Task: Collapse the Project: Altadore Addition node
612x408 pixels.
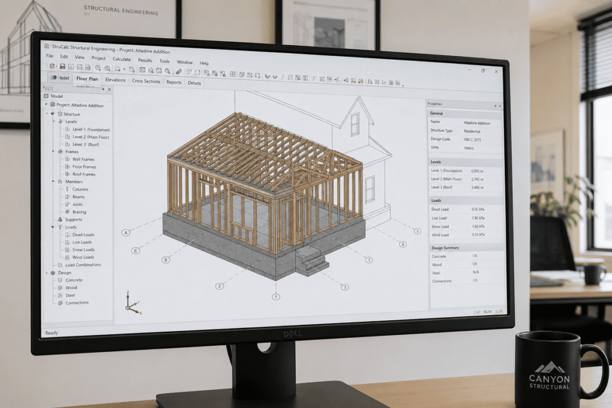Action: (x=46, y=105)
